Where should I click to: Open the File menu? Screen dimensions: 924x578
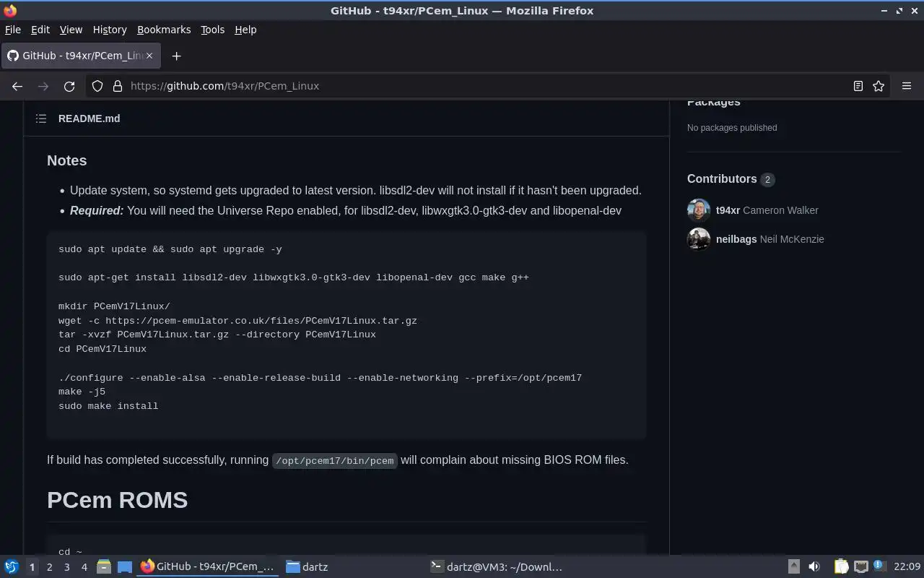(x=13, y=30)
